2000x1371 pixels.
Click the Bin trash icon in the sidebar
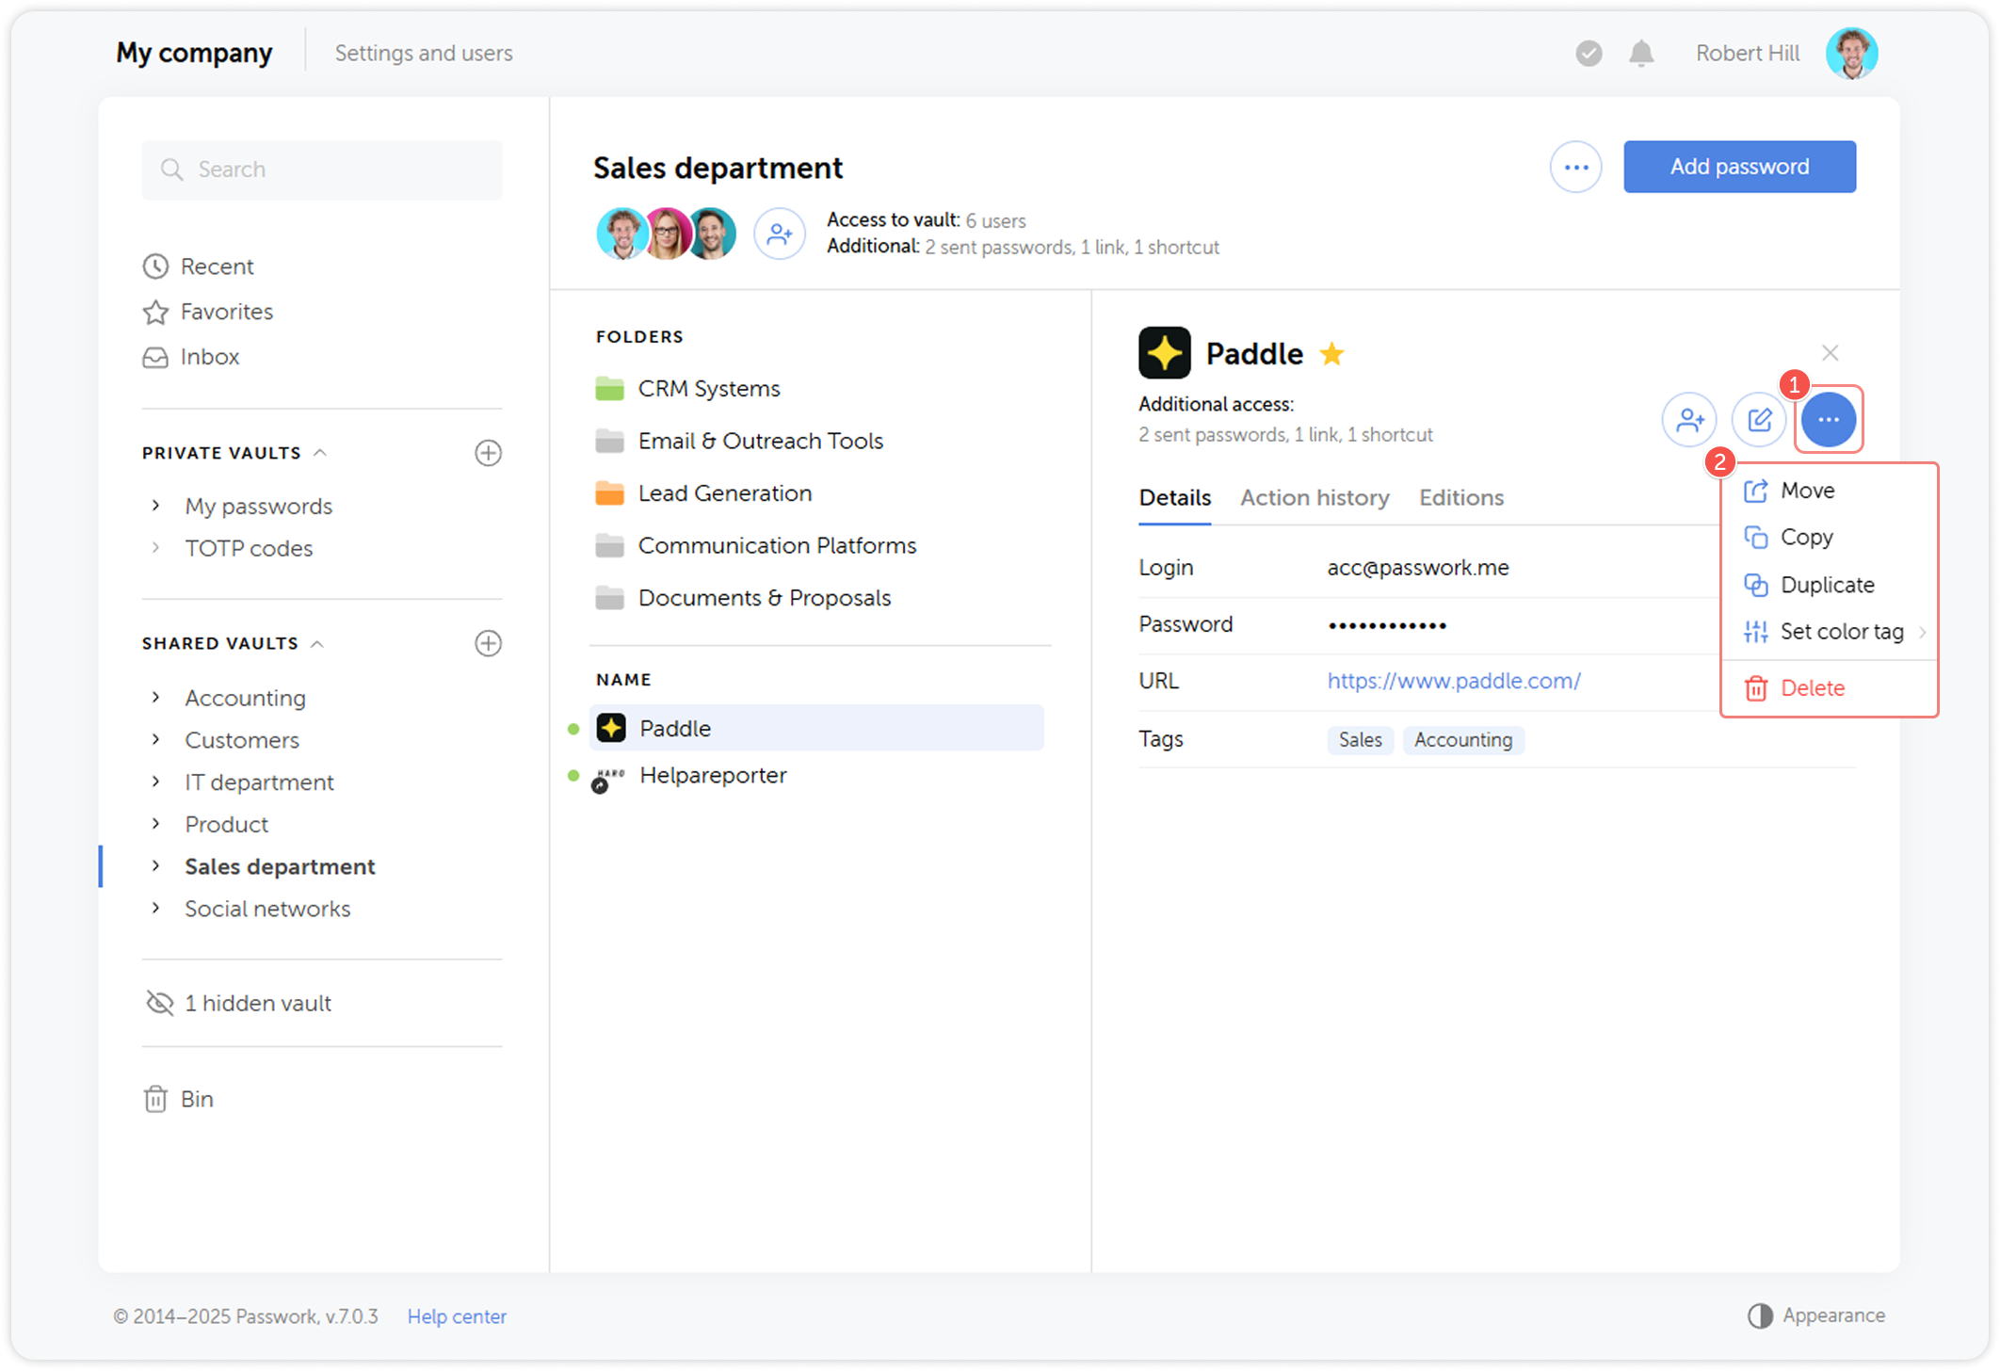(x=155, y=1098)
